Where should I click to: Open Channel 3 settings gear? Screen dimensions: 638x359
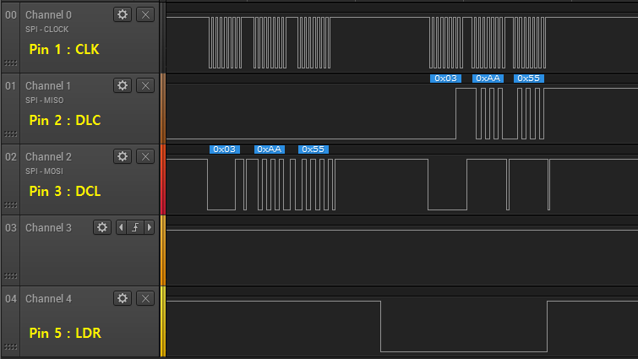[x=101, y=227]
